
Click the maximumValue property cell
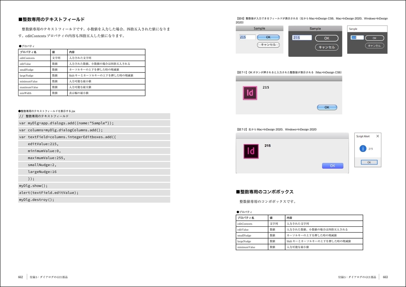35,87
